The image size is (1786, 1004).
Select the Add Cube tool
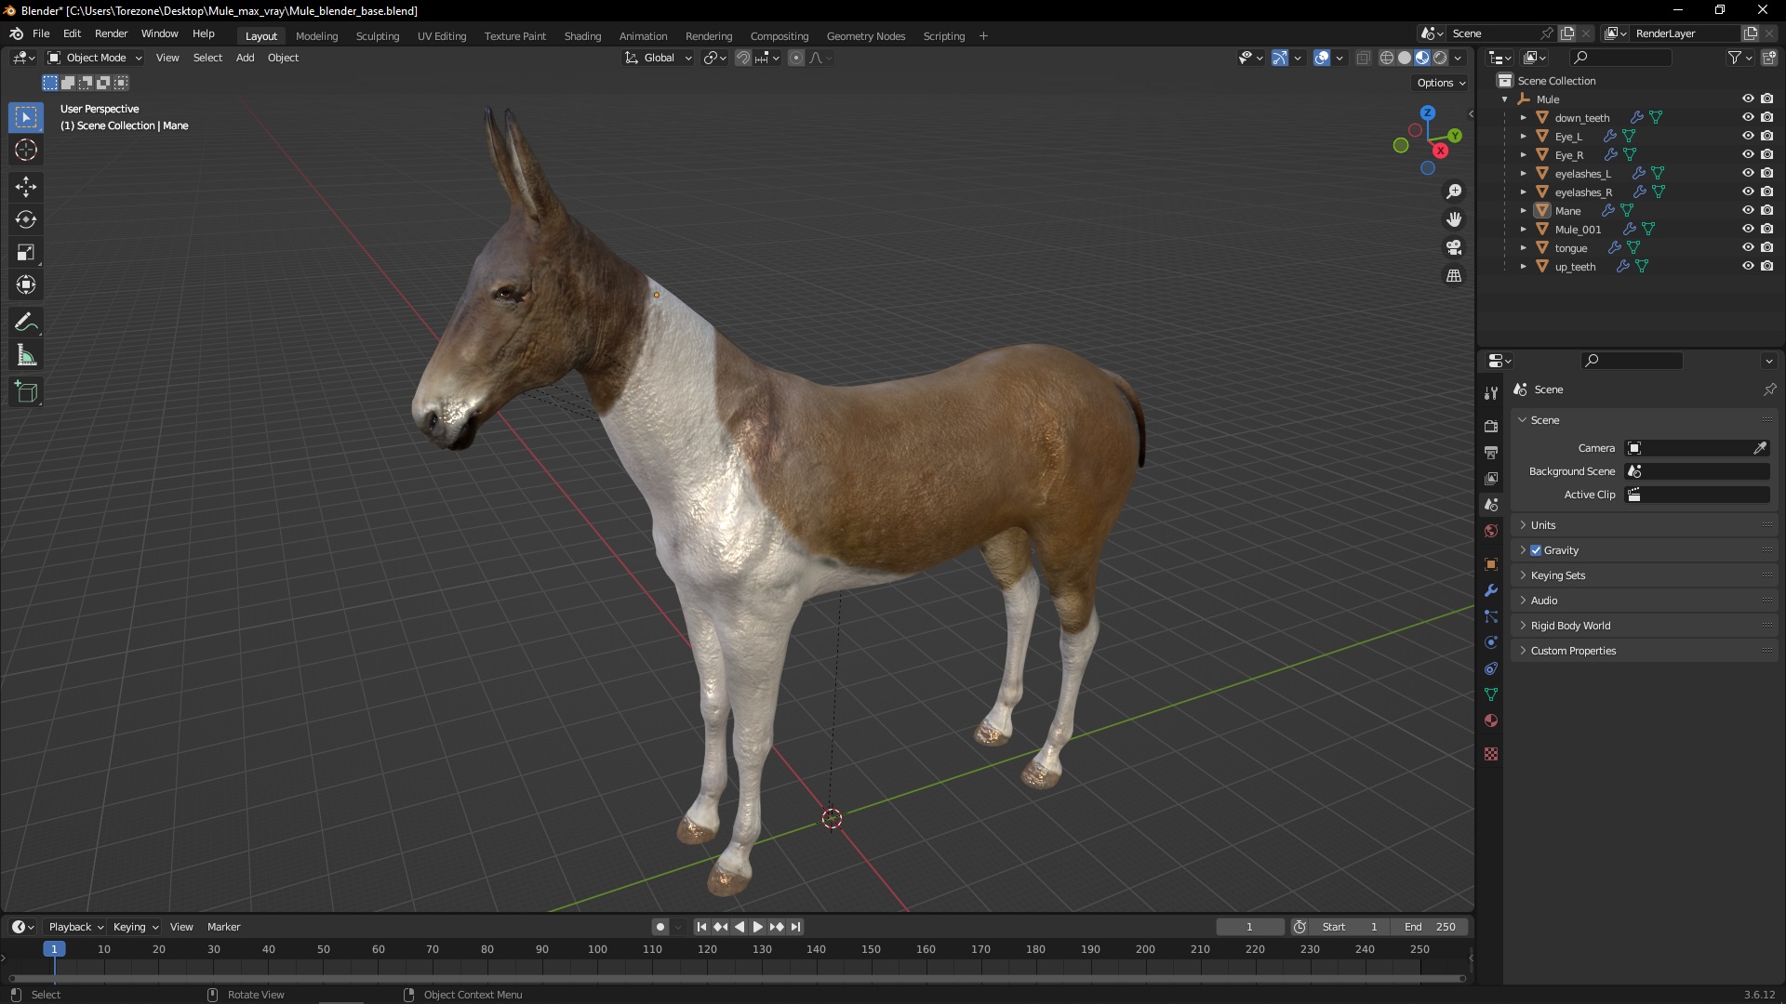26,392
